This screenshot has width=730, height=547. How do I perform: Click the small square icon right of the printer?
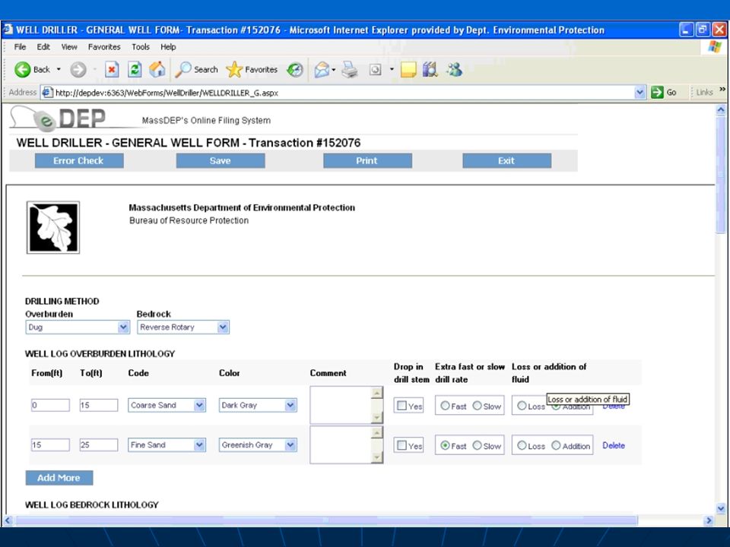[x=375, y=70]
